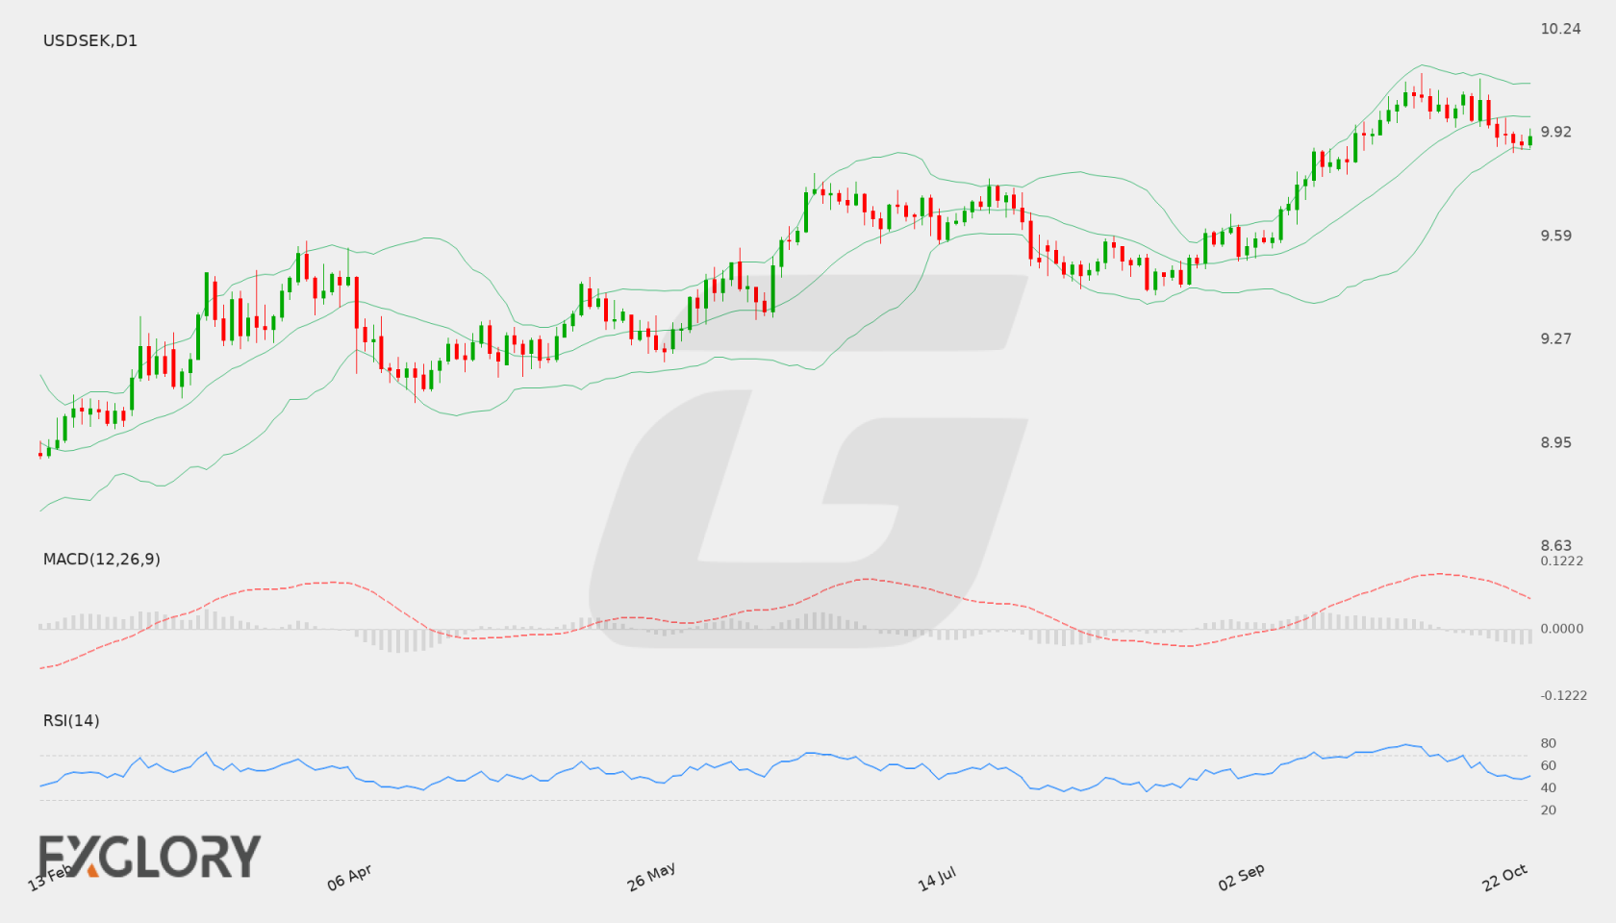The height and width of the screenshot is (923, 1616).
Task: Click the RSI 20 level label
Action: coord(1549,810)
